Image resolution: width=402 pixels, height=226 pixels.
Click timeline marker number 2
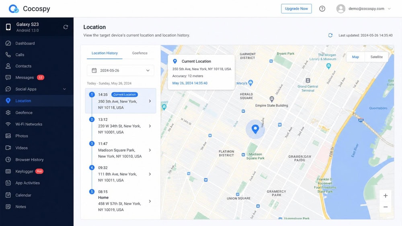click(92, 119)
